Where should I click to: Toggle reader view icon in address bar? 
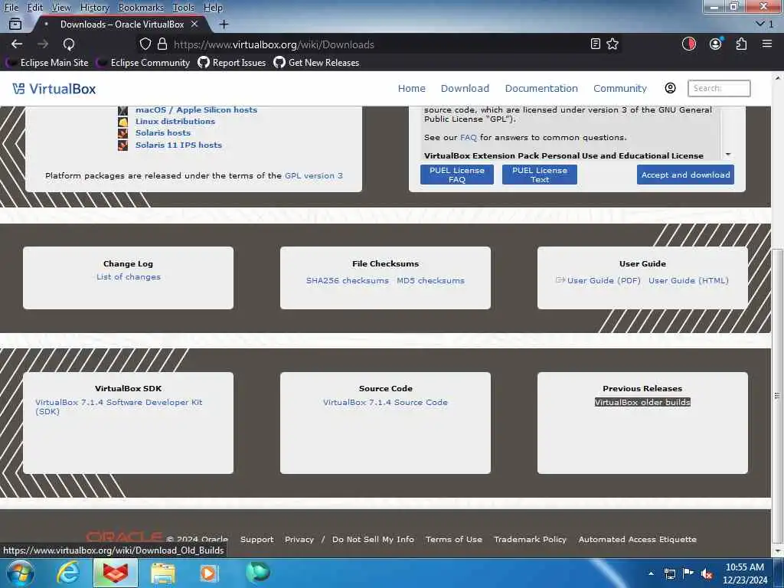(x=595, y=44)
